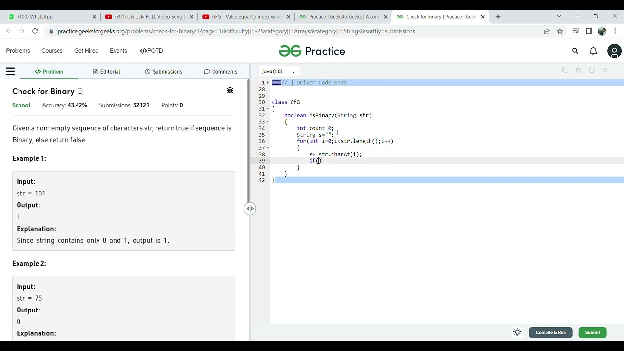The image size is (624, 351).
Task: Click the media control icon in toolbar
Action: coord(576,31)
